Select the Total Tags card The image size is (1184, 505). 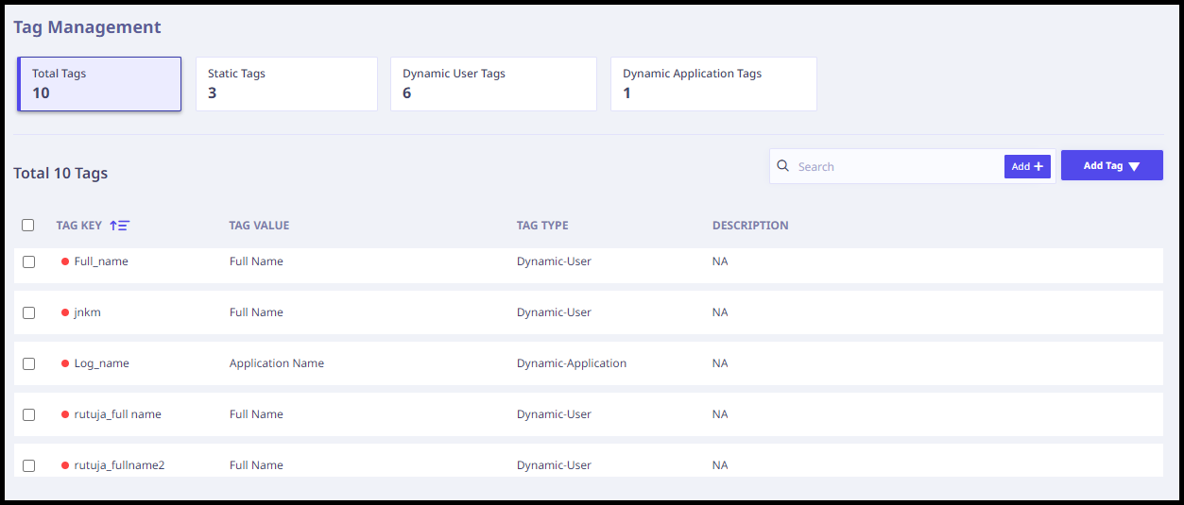click(x=99, y=84)
